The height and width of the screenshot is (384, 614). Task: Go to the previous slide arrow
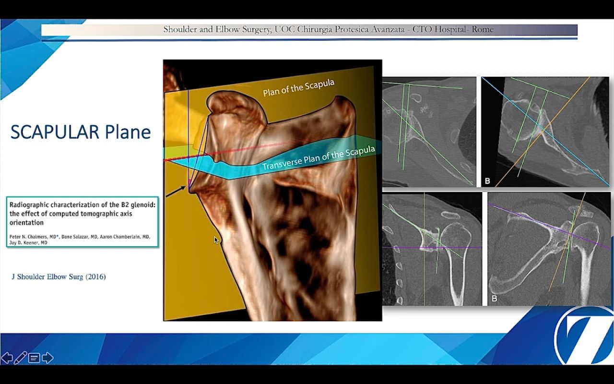7,358
